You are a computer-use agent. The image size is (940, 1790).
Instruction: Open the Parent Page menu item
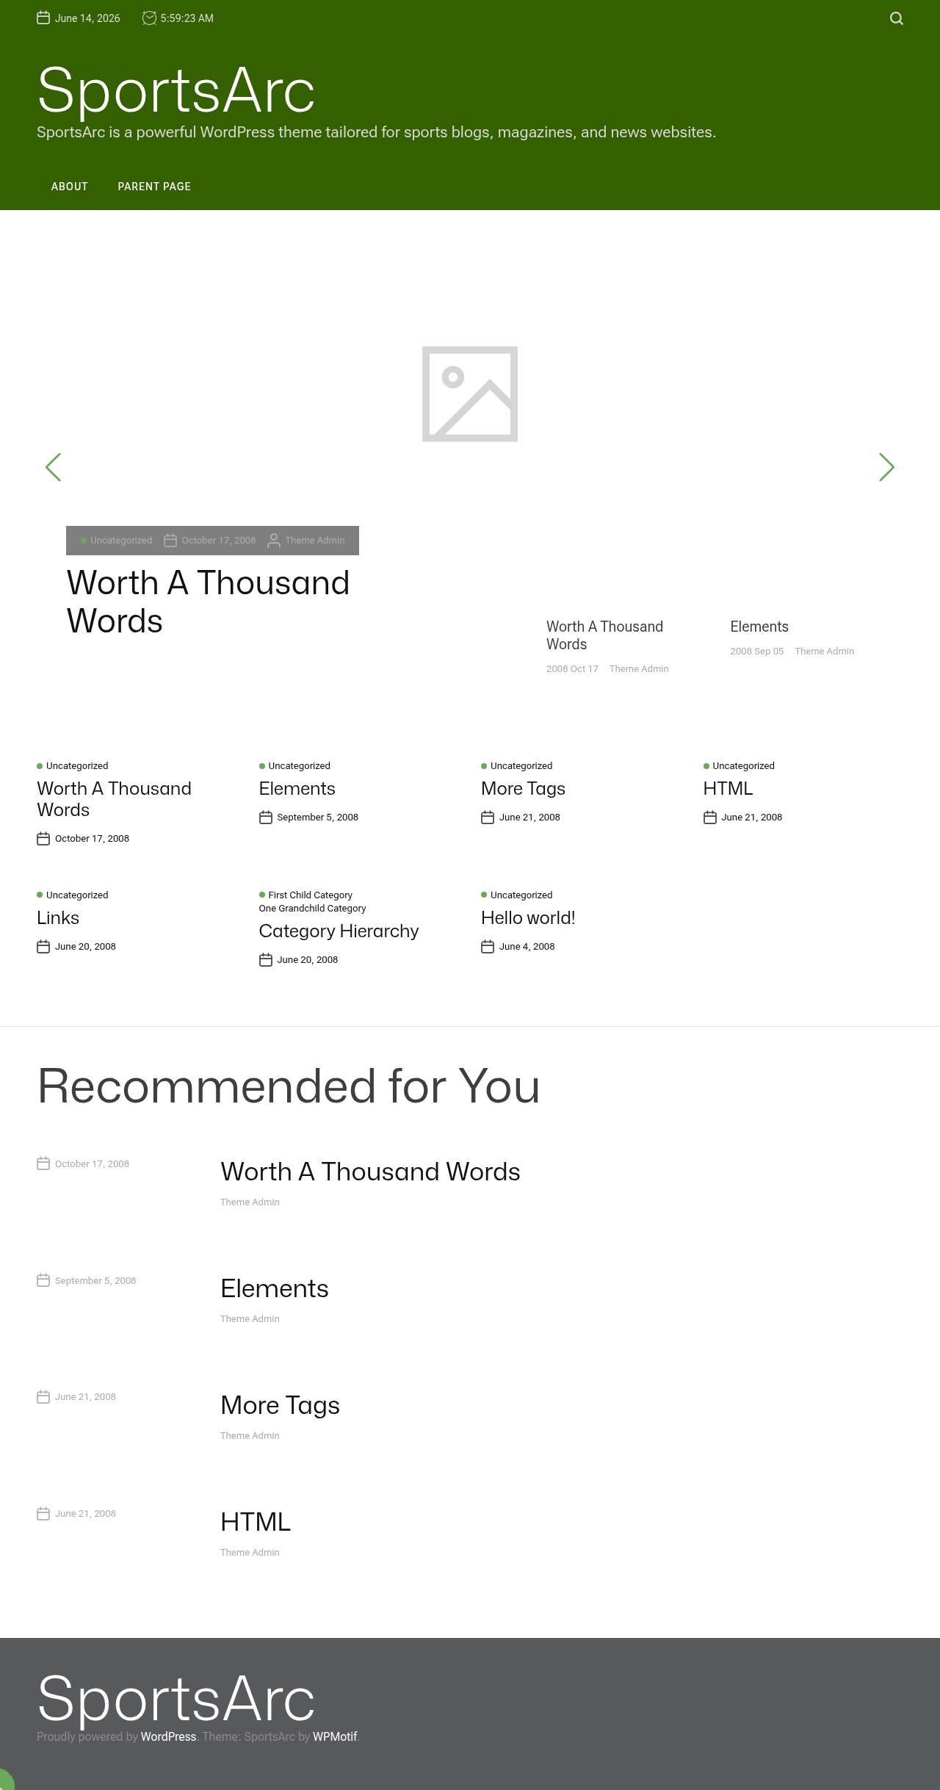coord(154,187)
